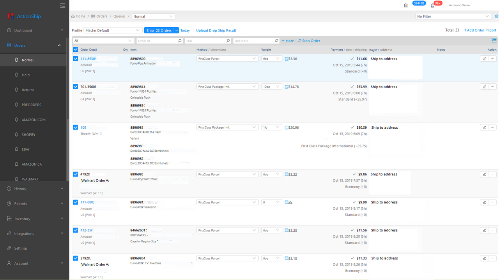This screenshot has height=280, width=499.
Task: Uncheck the select-all Order Detail checkbox
Action: pyautogui.click(x=75, y=49)
